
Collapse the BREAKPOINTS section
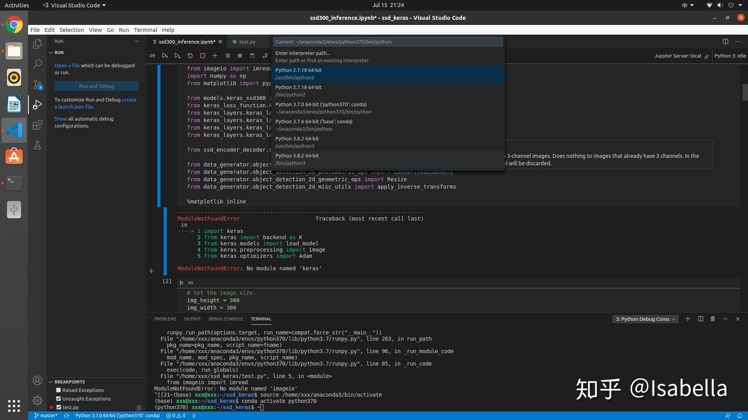(51, 381)
